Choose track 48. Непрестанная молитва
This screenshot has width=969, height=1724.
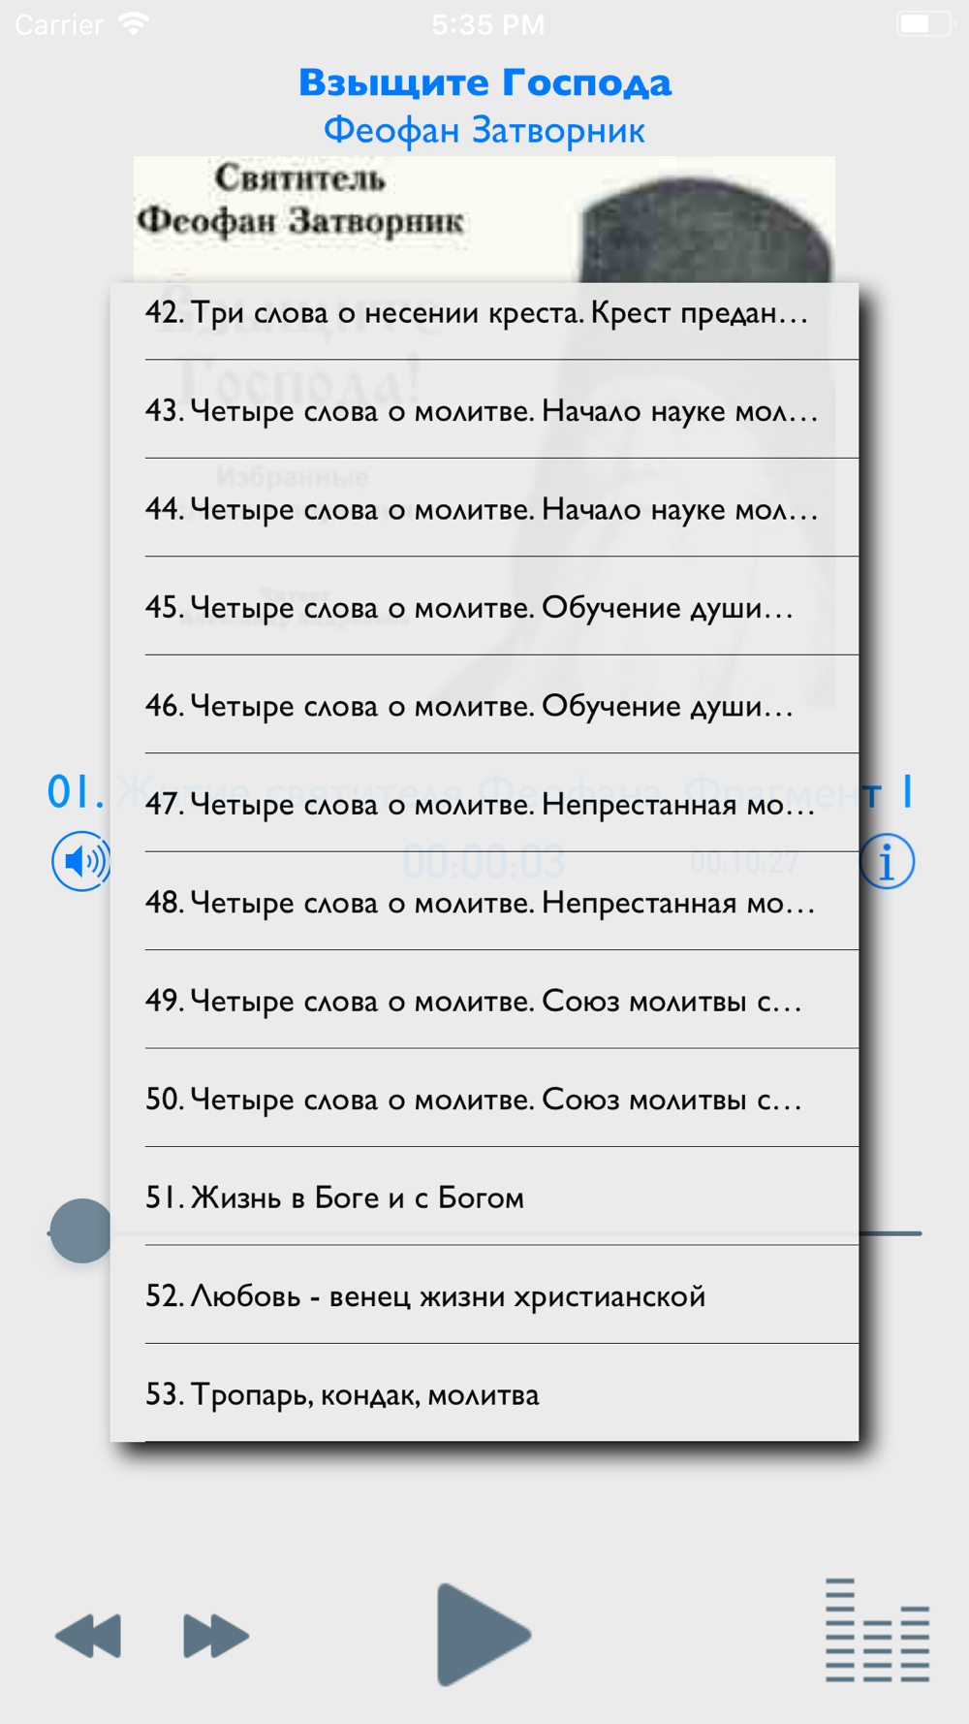(484, 902)
